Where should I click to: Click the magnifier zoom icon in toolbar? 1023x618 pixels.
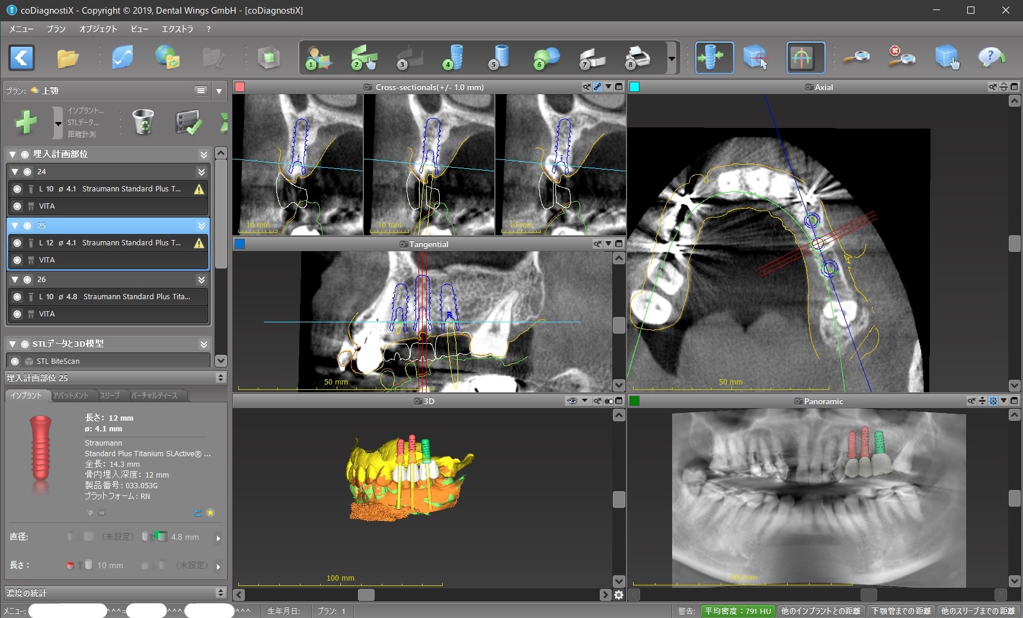pyautogui.click(x=856, y=57)
